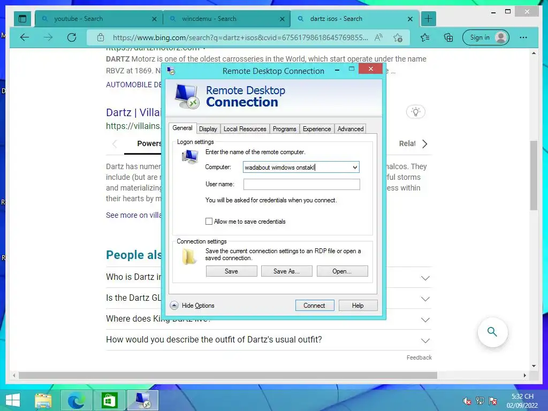The height and width of the screenshot is (411, 548).
Task: Go back using the Edge back arrow
Action: tap(25, 37)
